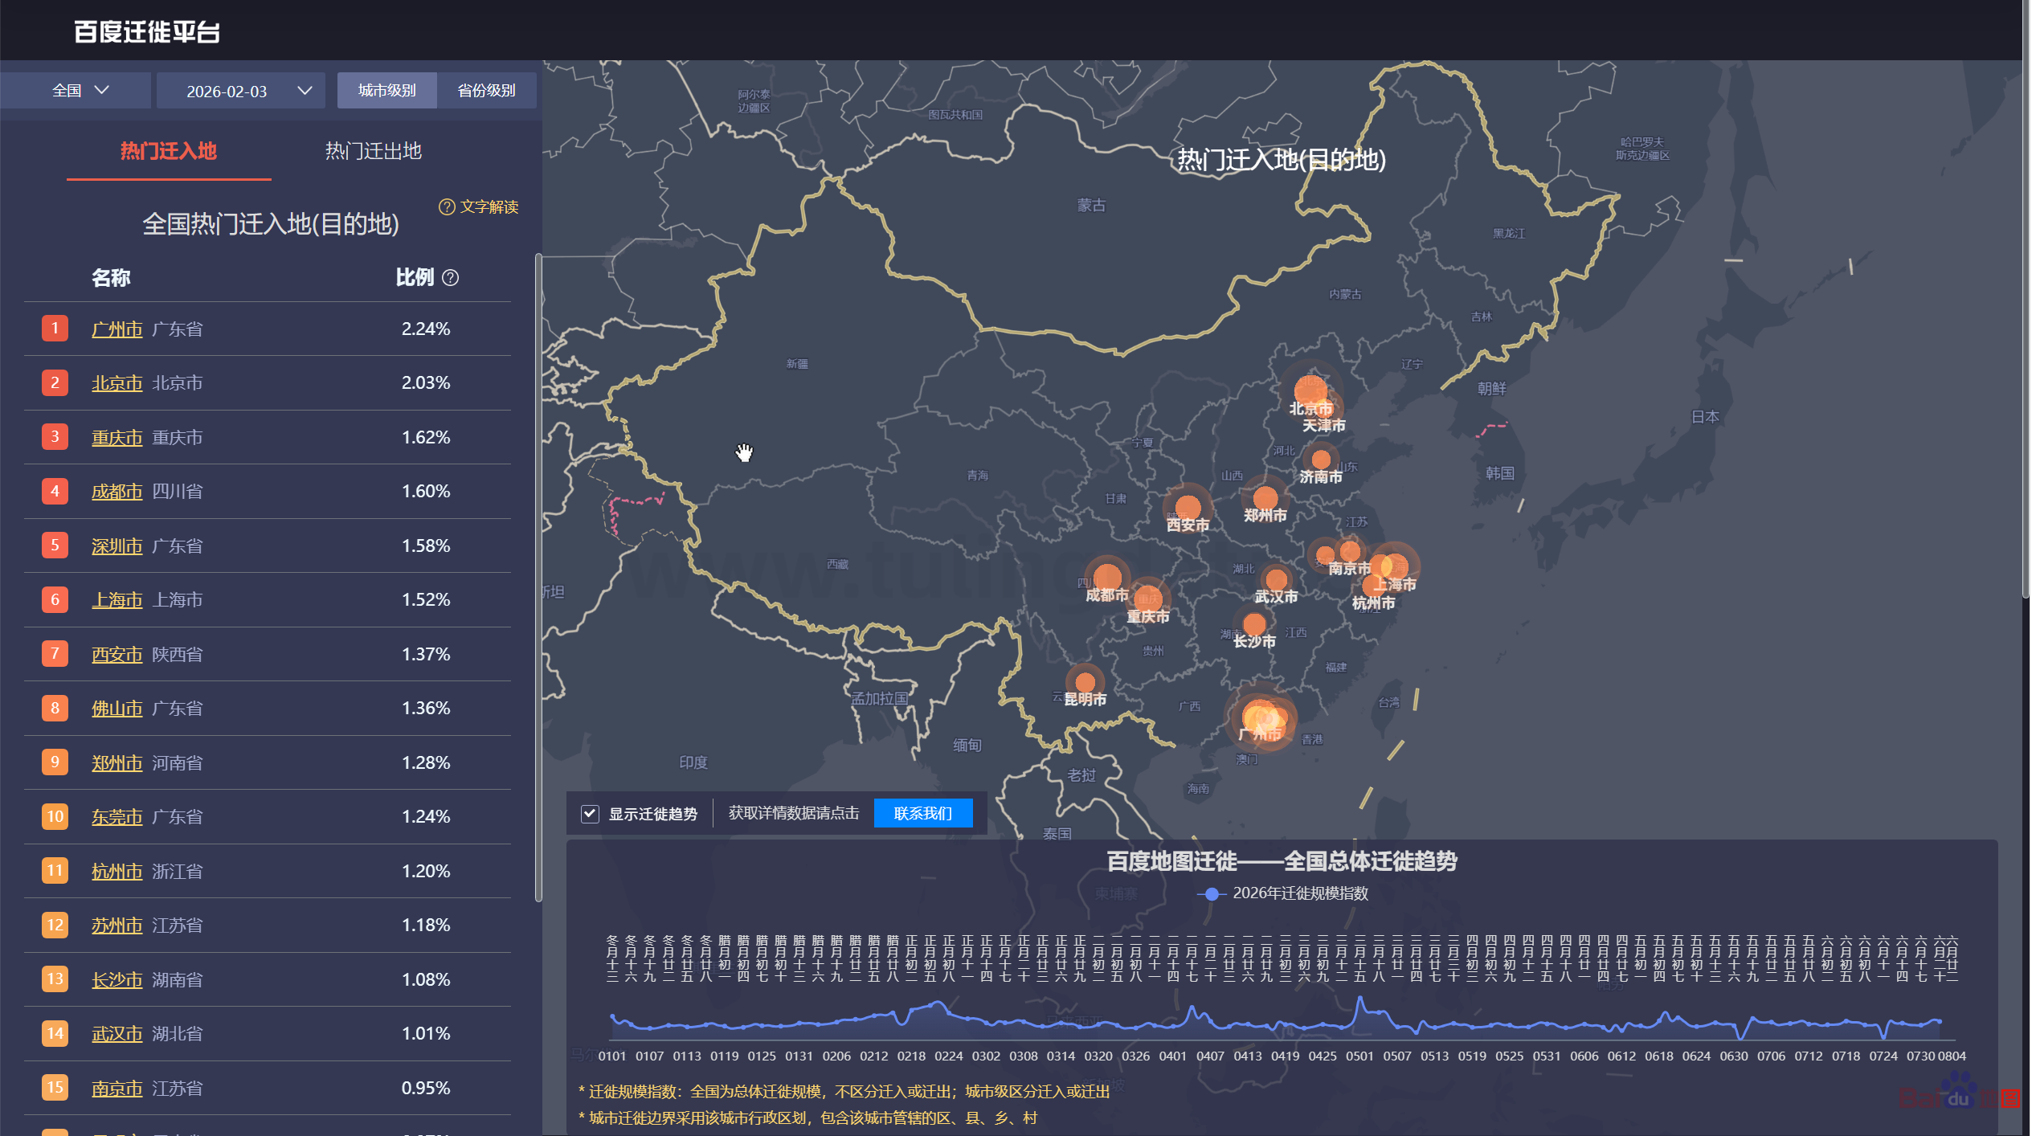Open the 佛山市 link in the list
This screenshot has height=1136, width=2032.
coord(117,709)
